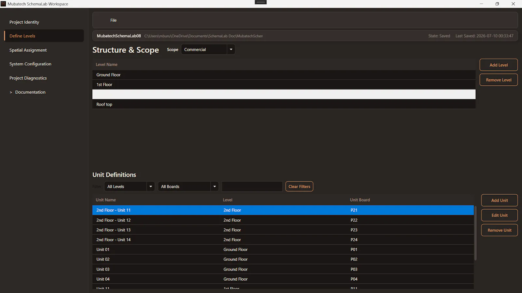Restore down the SchemaLab window
Image resolution: width=522 pixels, height=293 pixels.
click(497, 4)
